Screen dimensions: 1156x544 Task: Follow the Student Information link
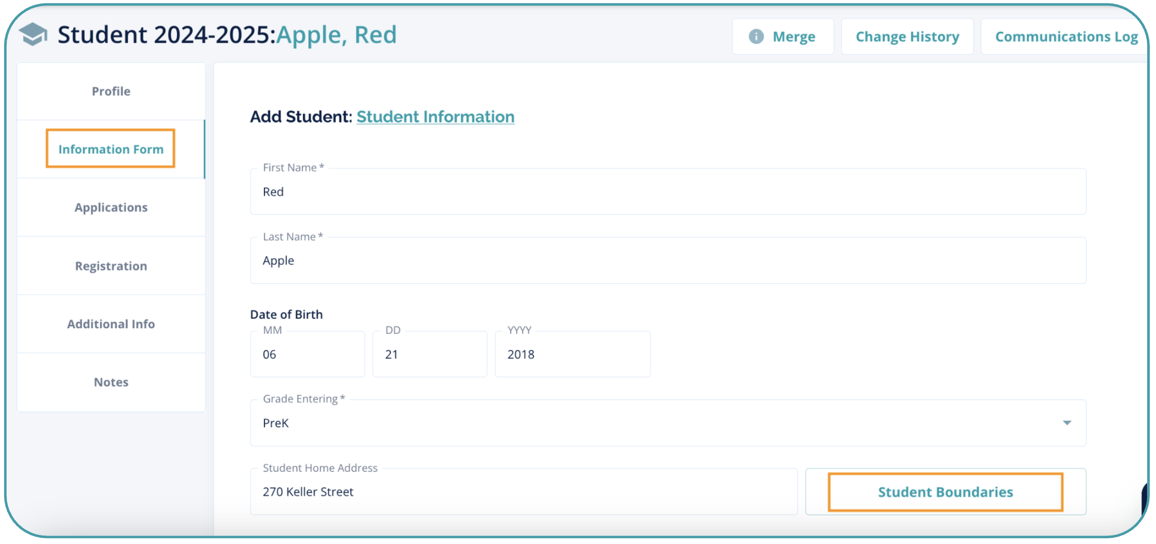click(435, 117)
